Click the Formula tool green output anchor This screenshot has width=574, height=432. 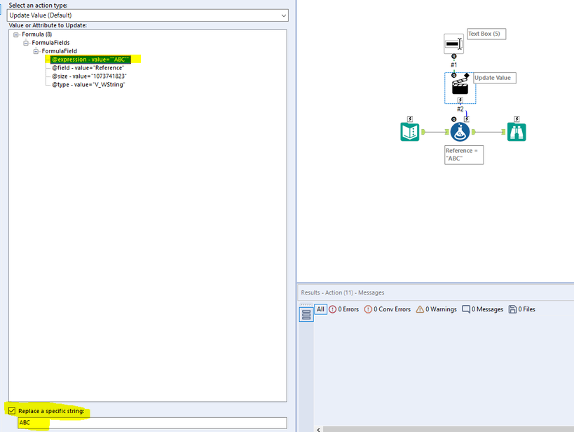tap(474, 132)
